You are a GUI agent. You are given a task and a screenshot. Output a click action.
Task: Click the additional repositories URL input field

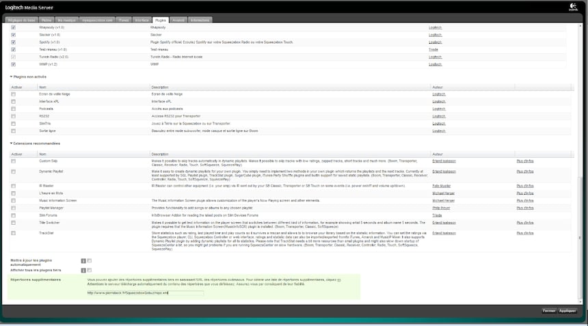[145, 293]
